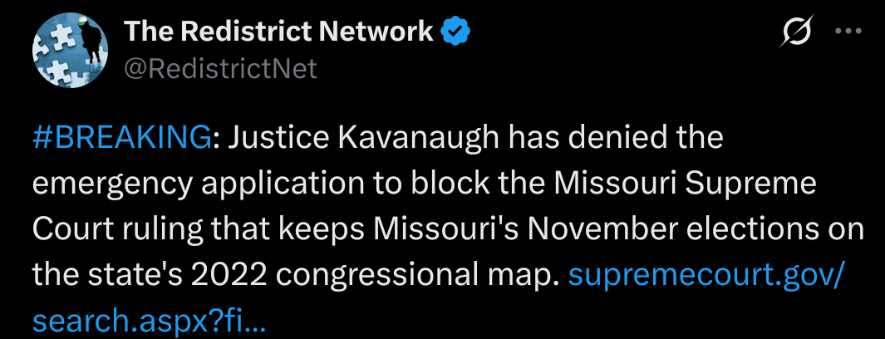Open the Grok slashed-circle icon
This screenshot has width=885, height=339.
796,32
